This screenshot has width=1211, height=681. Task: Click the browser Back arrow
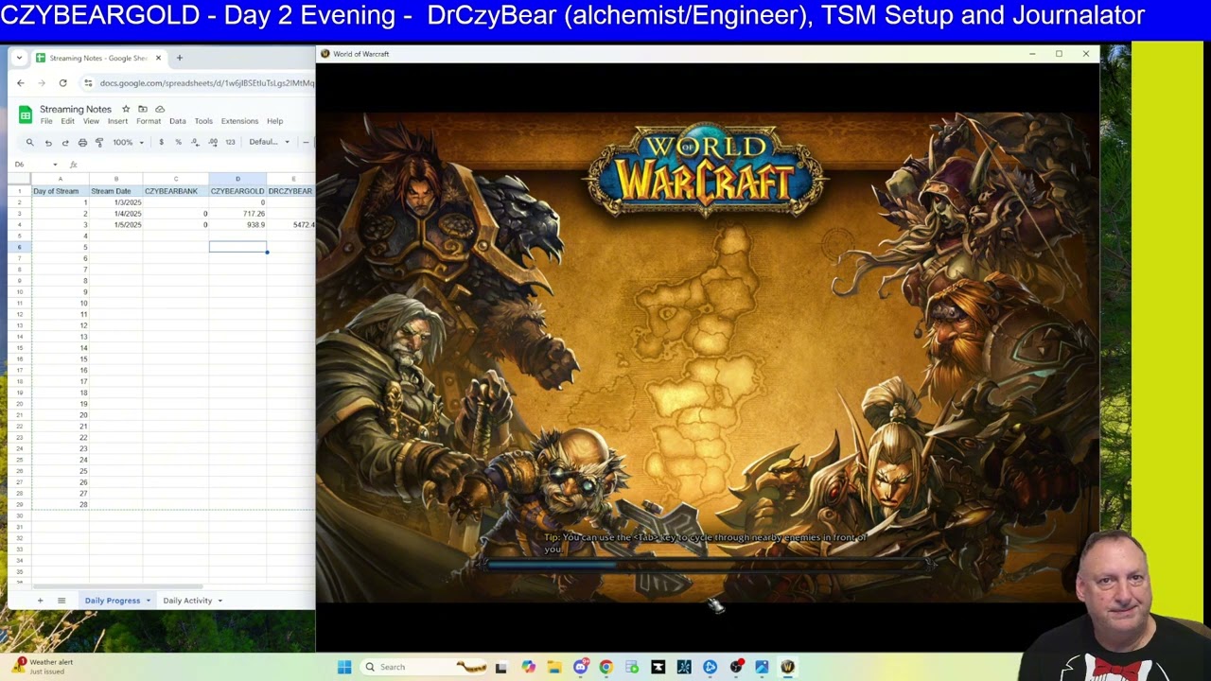pyautogui.click(x=20, y=83)
